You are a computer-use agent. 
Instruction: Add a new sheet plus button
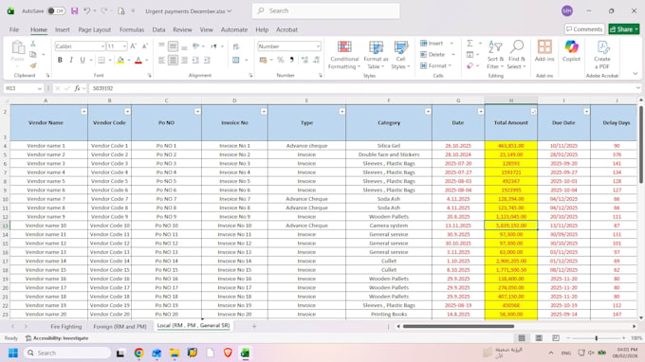(x=254, y=326)
